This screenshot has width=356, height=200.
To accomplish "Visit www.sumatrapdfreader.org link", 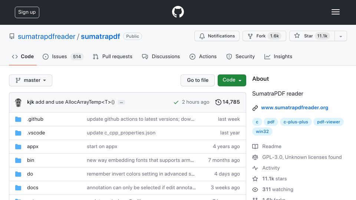I will click(294, 108).
